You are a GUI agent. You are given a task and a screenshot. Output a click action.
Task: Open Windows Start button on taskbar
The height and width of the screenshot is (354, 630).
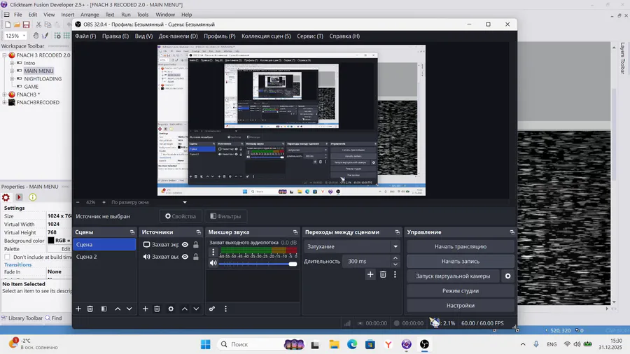tap(205, 344)
